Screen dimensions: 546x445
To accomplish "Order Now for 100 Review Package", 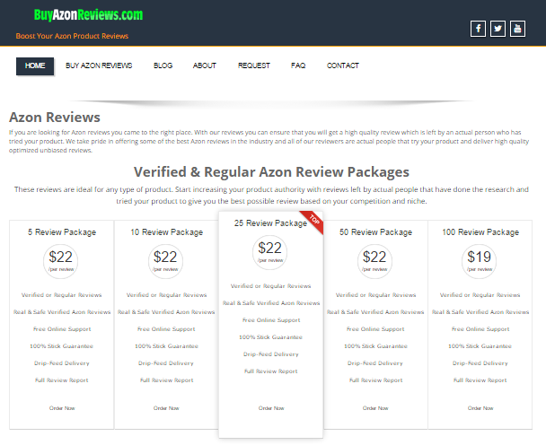I will coord(480,408).
